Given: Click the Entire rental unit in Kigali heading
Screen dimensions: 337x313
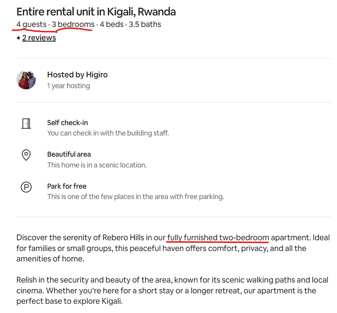Looking at the screenshot, I should coord(96,12).
